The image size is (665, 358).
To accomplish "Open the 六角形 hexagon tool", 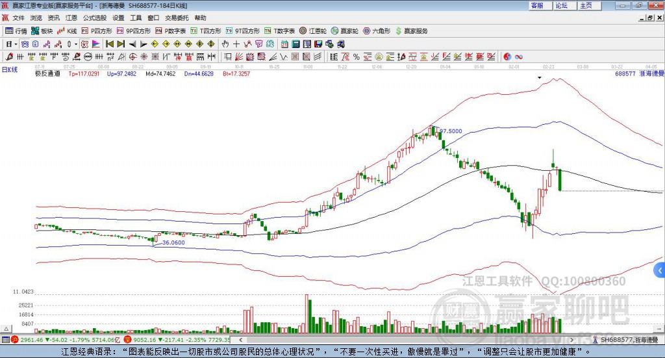I will (377, 31).
